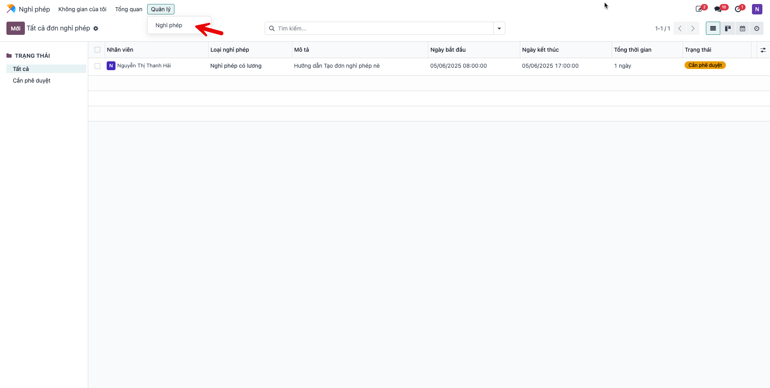
Task: Open conversations icon with badge 10
Action: [x=721, y=9]
